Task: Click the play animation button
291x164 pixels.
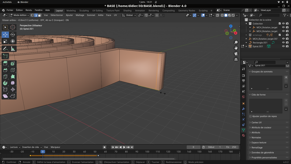Action: coord(124,147)
